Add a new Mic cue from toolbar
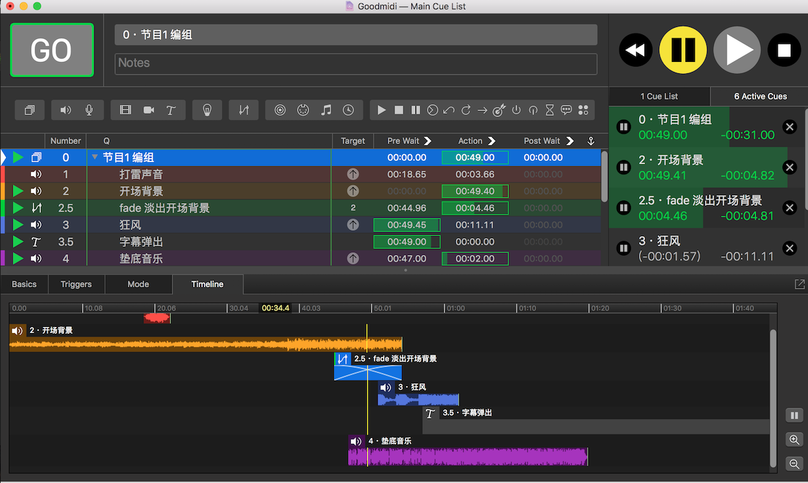The width and height of the screenshot is (808, 483). pyautogui.click(x=89, y=110)
